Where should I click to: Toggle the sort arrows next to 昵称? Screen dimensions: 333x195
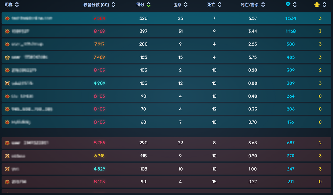tap(17, 5)
